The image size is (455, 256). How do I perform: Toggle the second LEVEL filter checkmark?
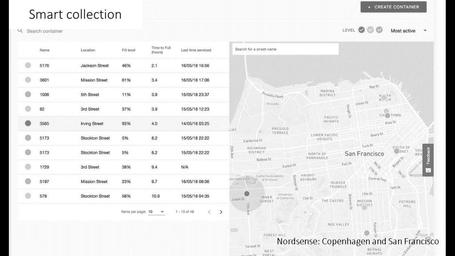[x=371, y=30]
